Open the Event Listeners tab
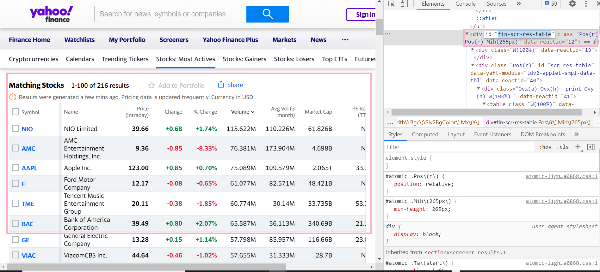The width and height of the screenshot is (600, 272). click(492, 134)
